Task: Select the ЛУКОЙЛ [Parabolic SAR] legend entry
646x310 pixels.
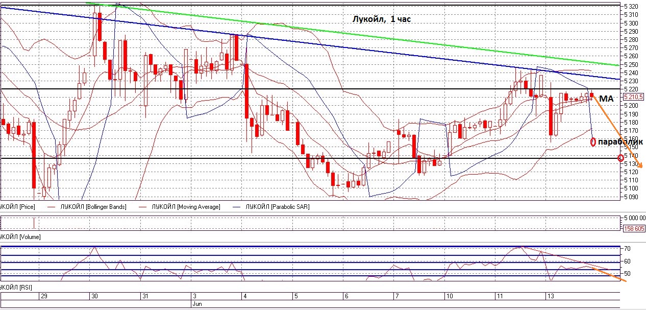Action: tap(278, 207)
